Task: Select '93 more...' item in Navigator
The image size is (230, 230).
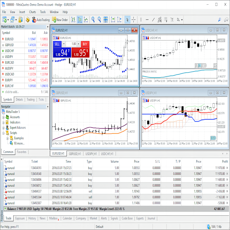Action: point(19,143)
